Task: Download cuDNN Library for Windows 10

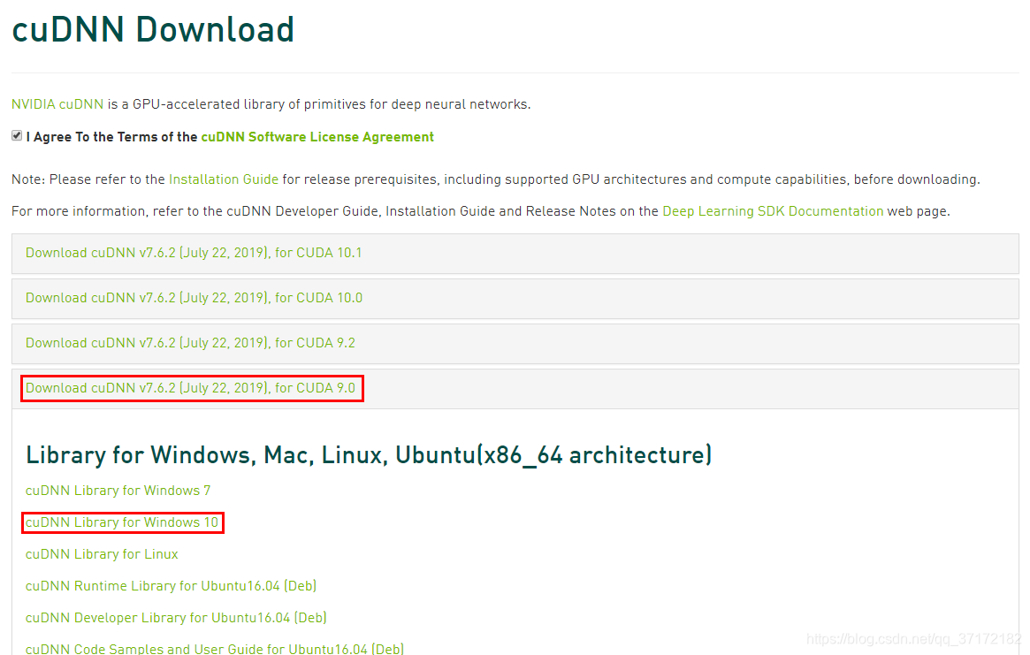Action: [x=122, y=522]
